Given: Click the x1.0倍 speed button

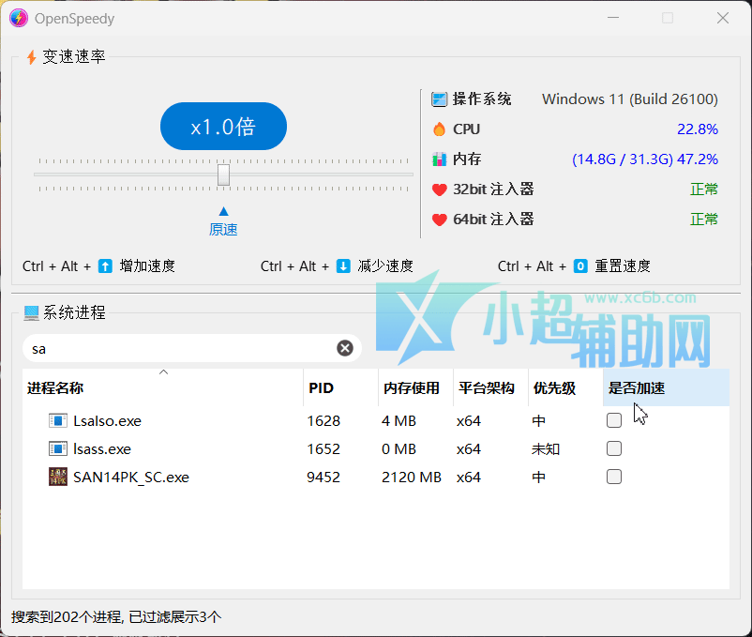Looking at the screenshot, I should 223,126.
